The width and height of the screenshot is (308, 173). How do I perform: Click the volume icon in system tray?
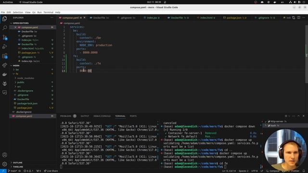295,2
